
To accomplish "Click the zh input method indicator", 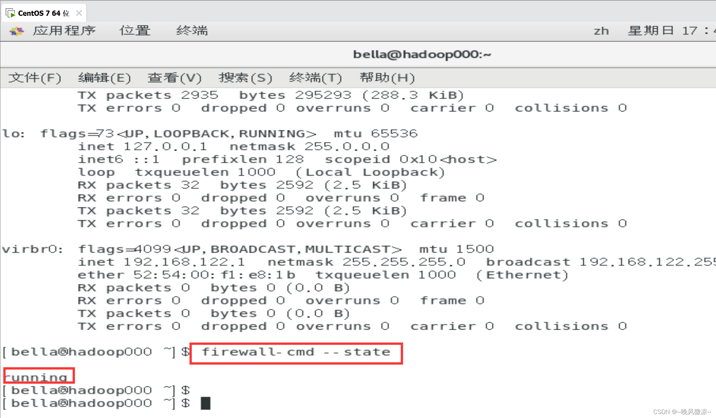I will click(601, 31).
